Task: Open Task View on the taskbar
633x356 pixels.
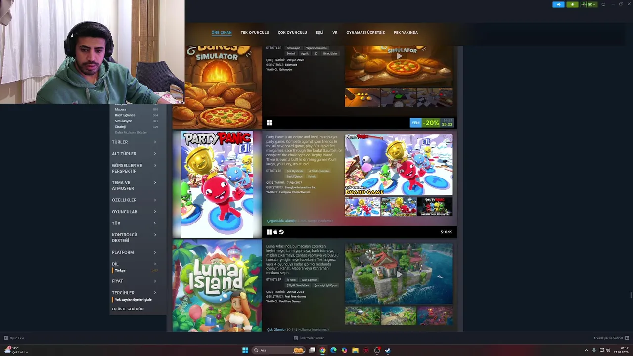Action: pos(312,350)
